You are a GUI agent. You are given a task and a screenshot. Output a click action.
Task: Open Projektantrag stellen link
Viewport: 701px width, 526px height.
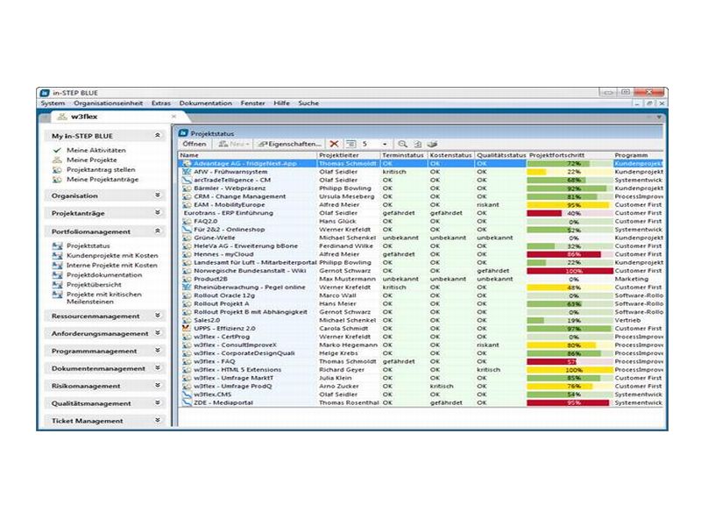101,169
